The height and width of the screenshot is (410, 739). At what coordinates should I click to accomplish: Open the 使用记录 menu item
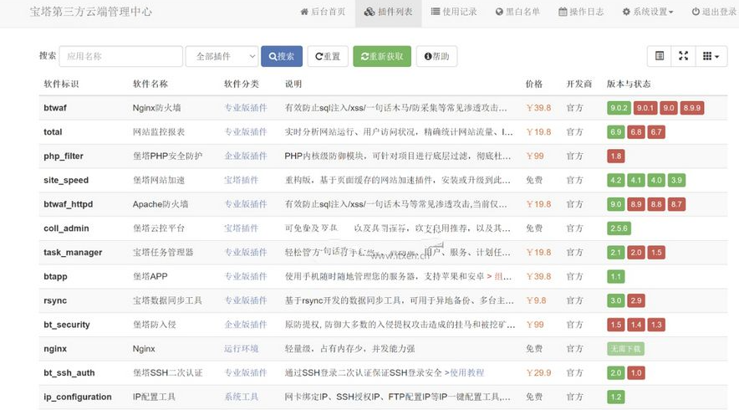(x=454, y=12)
